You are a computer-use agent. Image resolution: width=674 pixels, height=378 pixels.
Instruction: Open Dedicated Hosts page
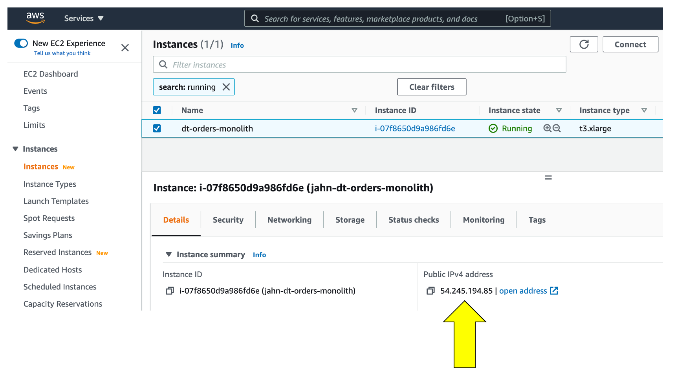click(x=53, y=270)
